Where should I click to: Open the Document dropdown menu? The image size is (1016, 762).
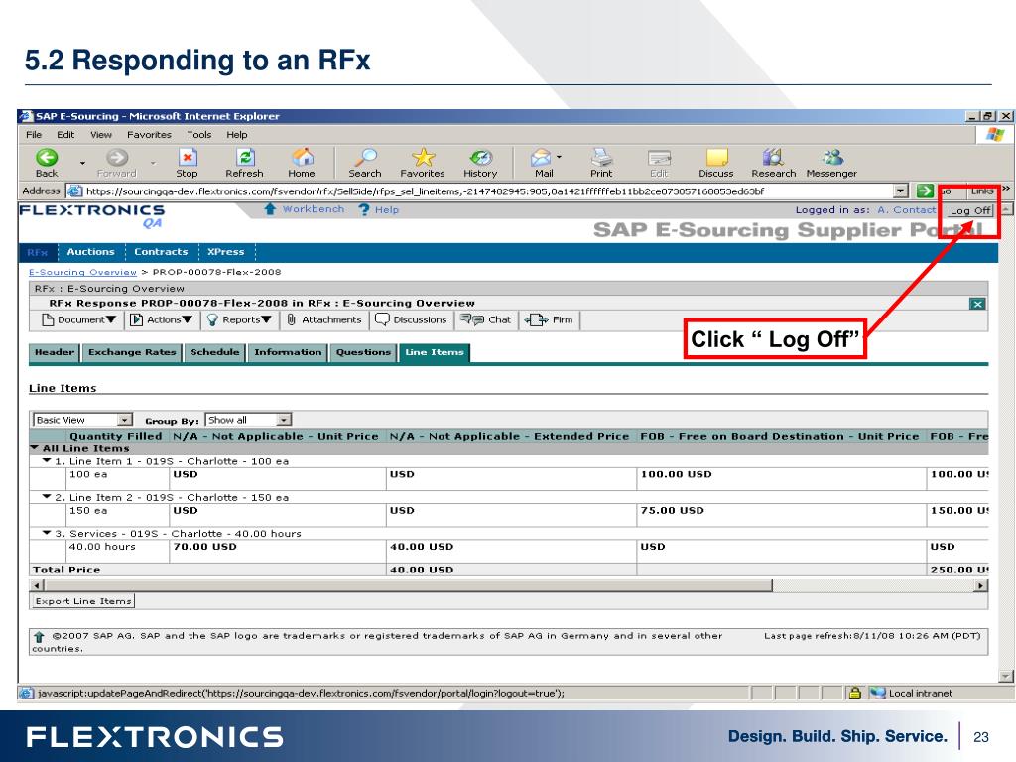tap(79, 320)
